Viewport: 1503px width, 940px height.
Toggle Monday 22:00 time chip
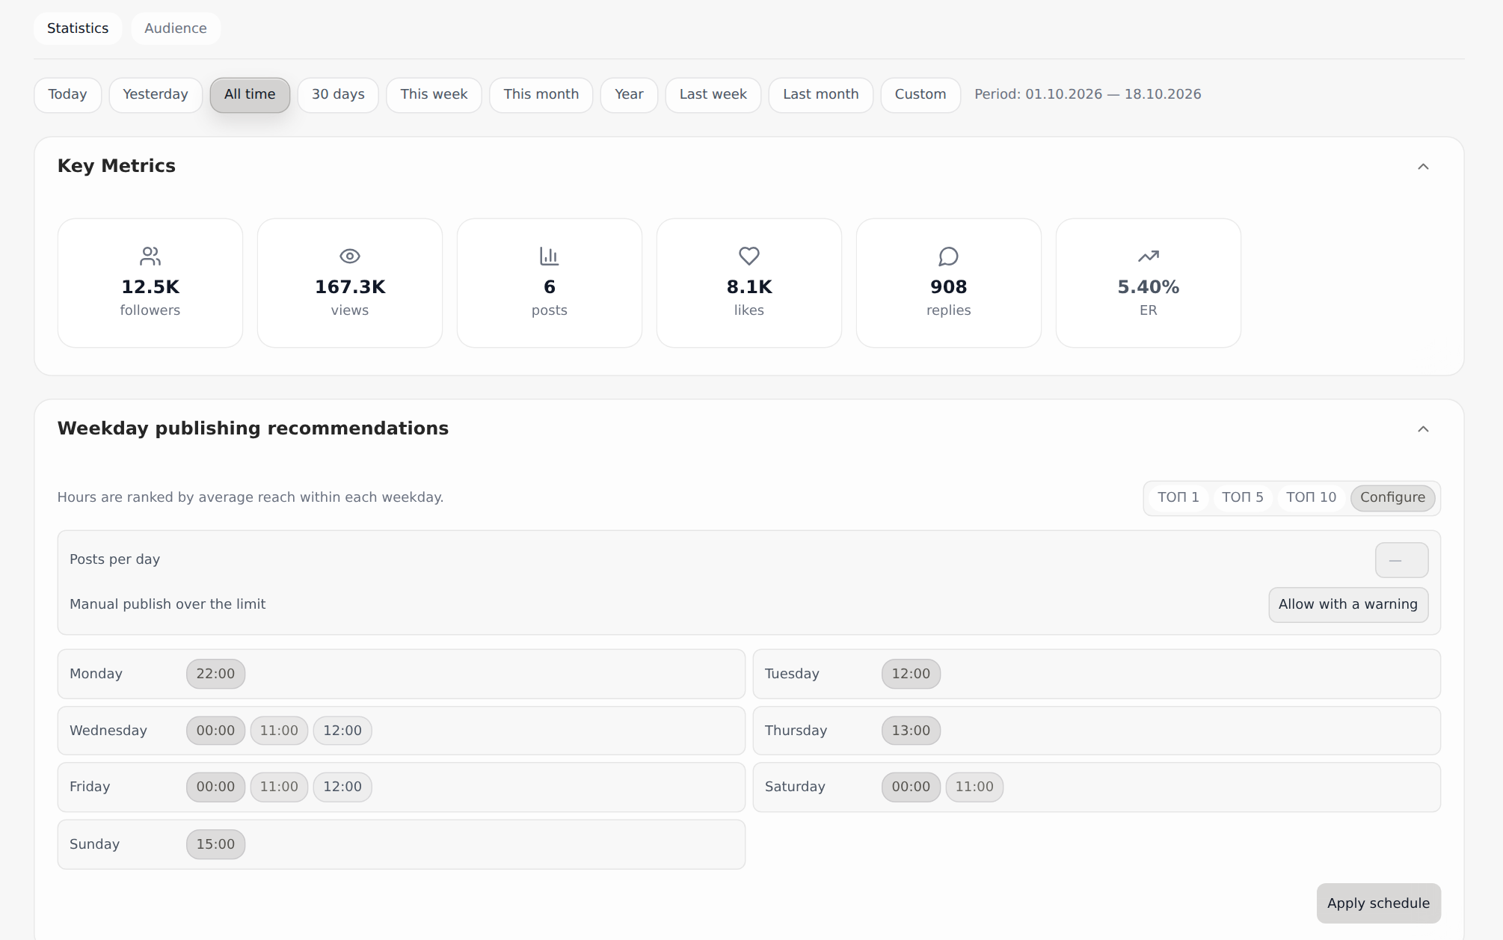coord(215,674)
